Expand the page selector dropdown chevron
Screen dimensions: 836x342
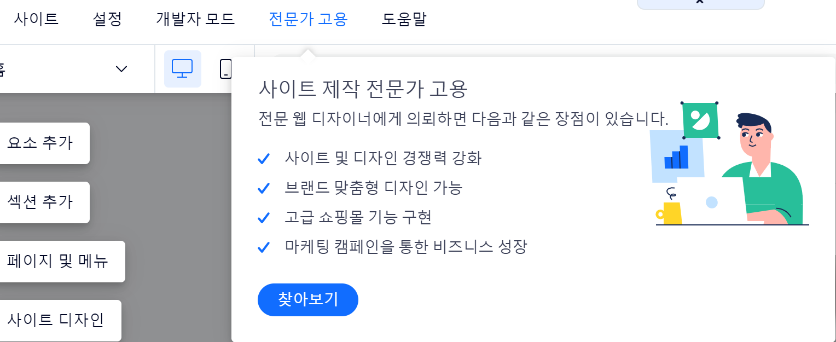coord(121,69)
